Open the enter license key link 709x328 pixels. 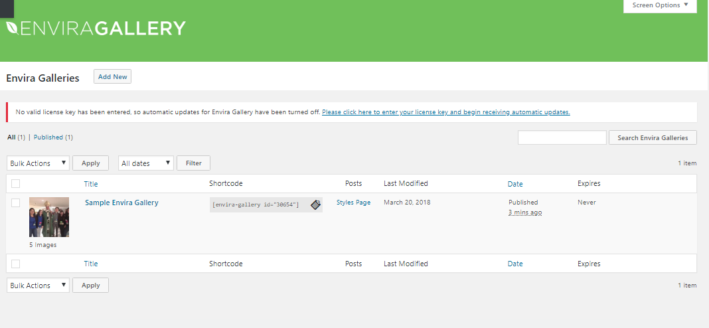pos(445,112)
